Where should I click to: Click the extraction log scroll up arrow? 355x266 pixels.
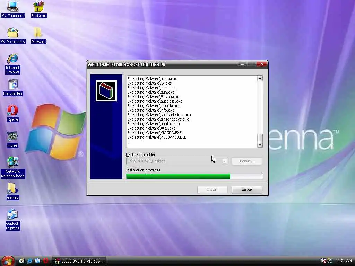pyautogui.click(x=260, y=78)
